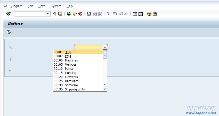The height and width of the screenshot is (116, 219).
Task: Click the yellow Exit up-arrow icon
Action: click(x=75, y=14)
